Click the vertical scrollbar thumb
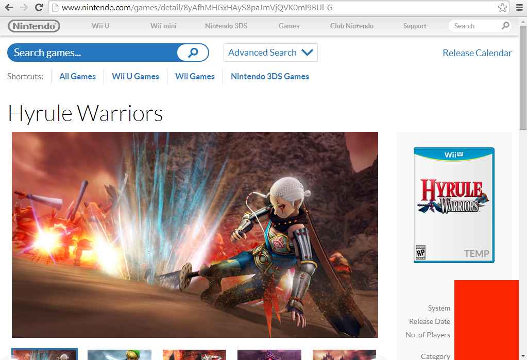Viewport: 527px width, 360px height. (x=523, y=77)
